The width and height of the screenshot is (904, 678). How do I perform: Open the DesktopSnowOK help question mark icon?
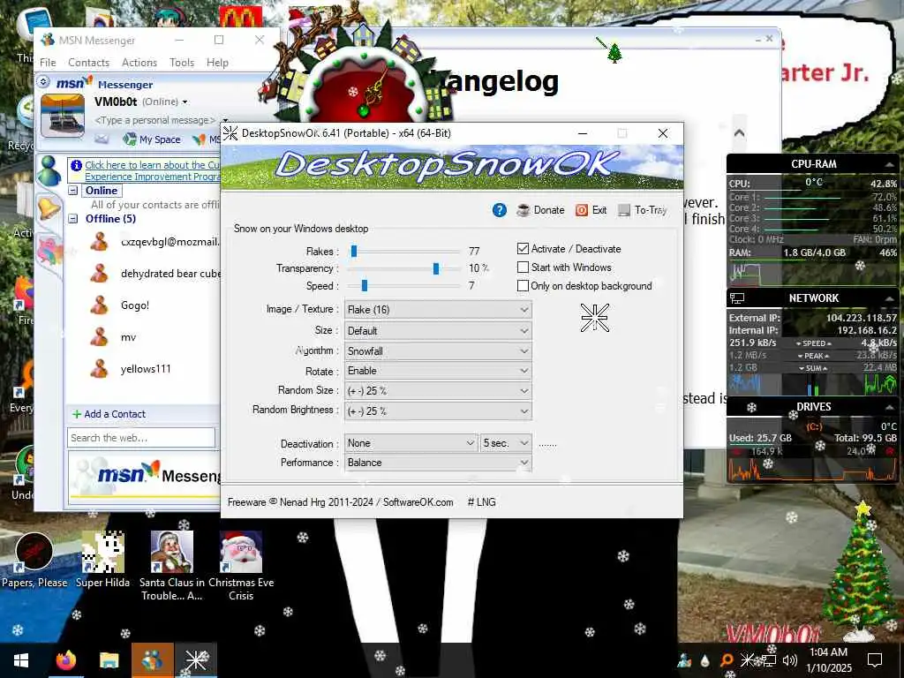coord(500,210)
